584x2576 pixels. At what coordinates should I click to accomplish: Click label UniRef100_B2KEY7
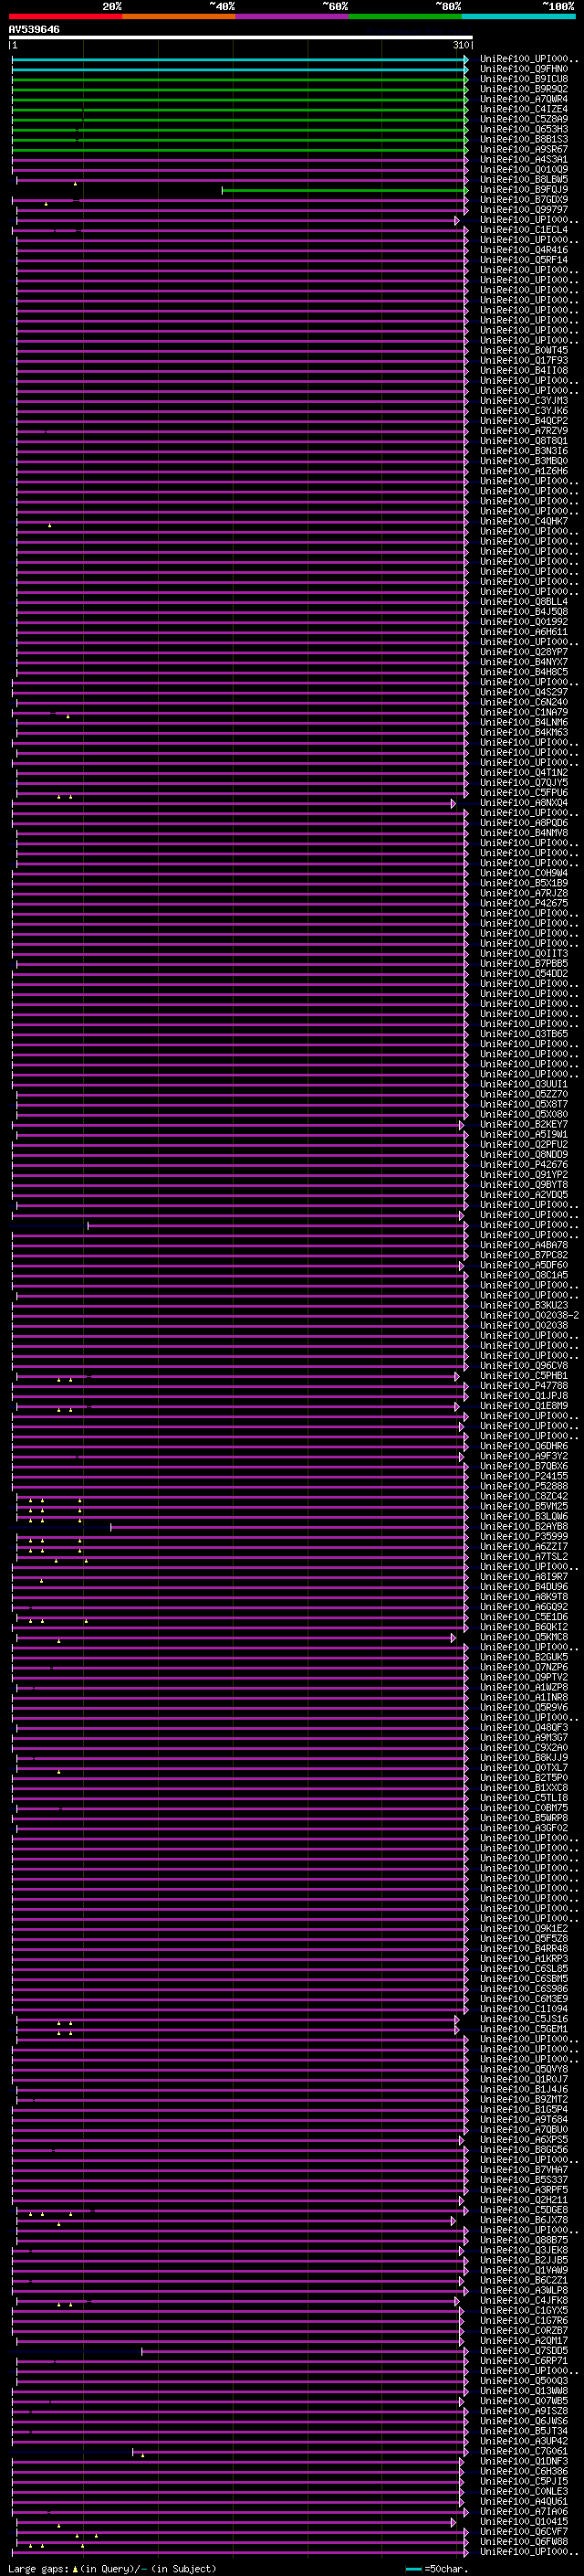coord(524,1124)
